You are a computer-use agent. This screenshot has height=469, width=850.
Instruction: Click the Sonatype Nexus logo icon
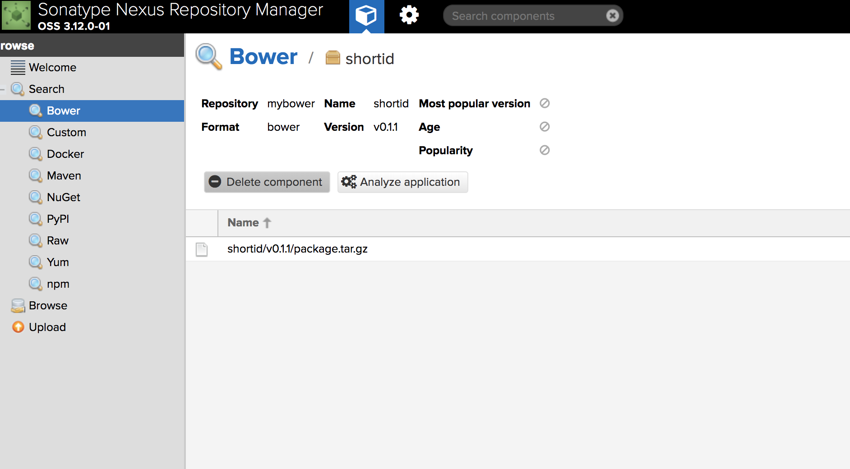tap(16, 15)
